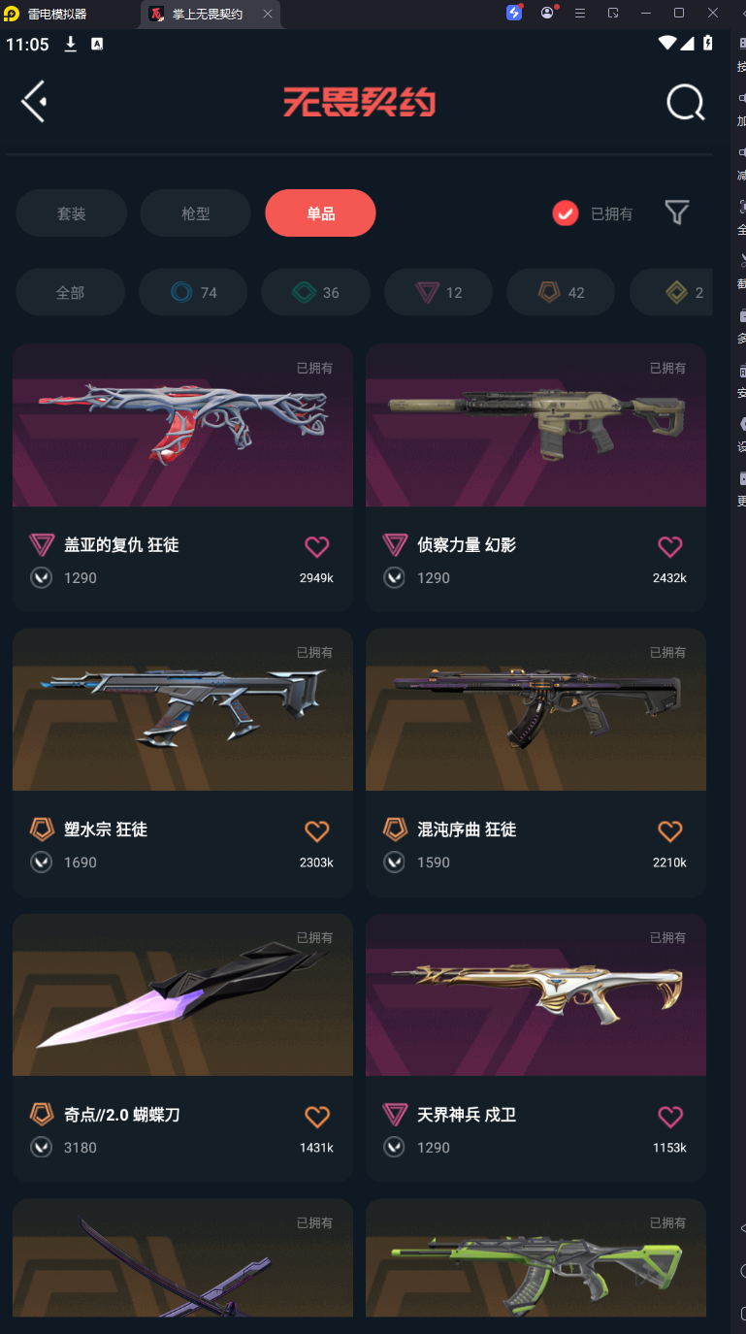The height and width of the screenshot is (1334, 746).
Task: Open the emulator hamburger menu icon
Action: click(x=580, y=13)
